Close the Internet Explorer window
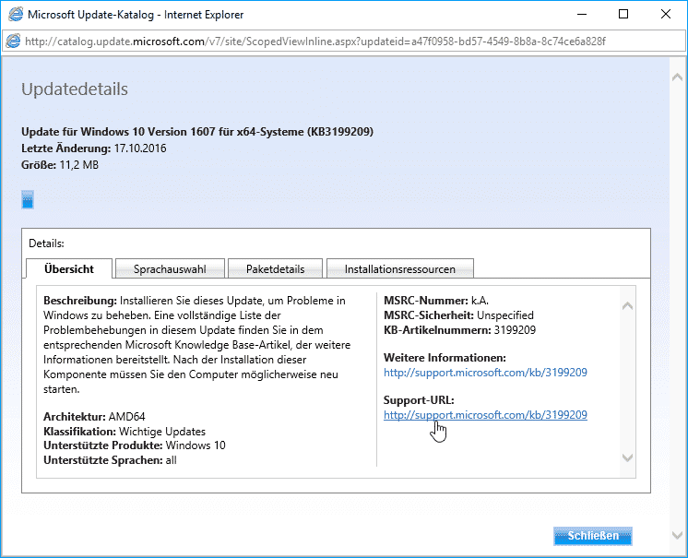The width and height of the screenshot is (688, 558). pyautogui.click(x=666, y=15)
